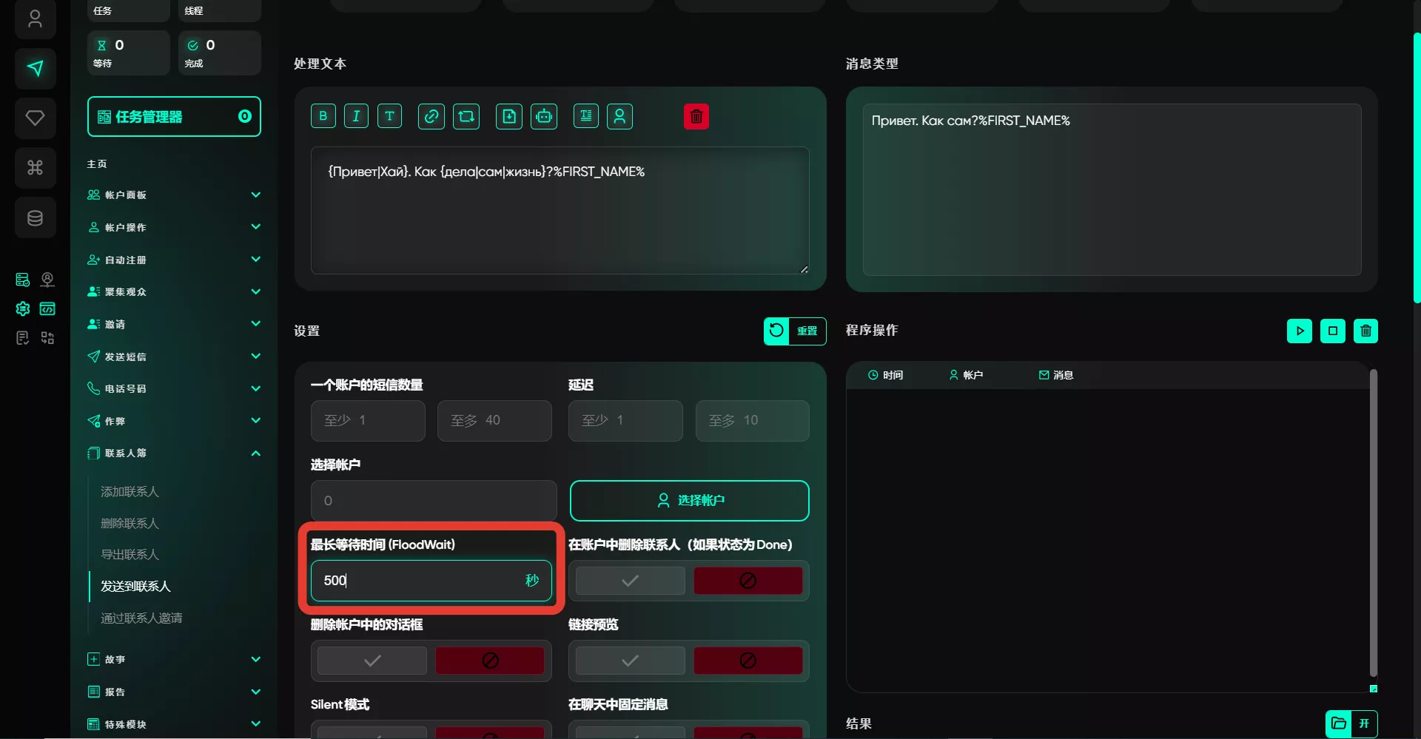Click the maximum delay 至多 10 field

click(x=753, y=421)
